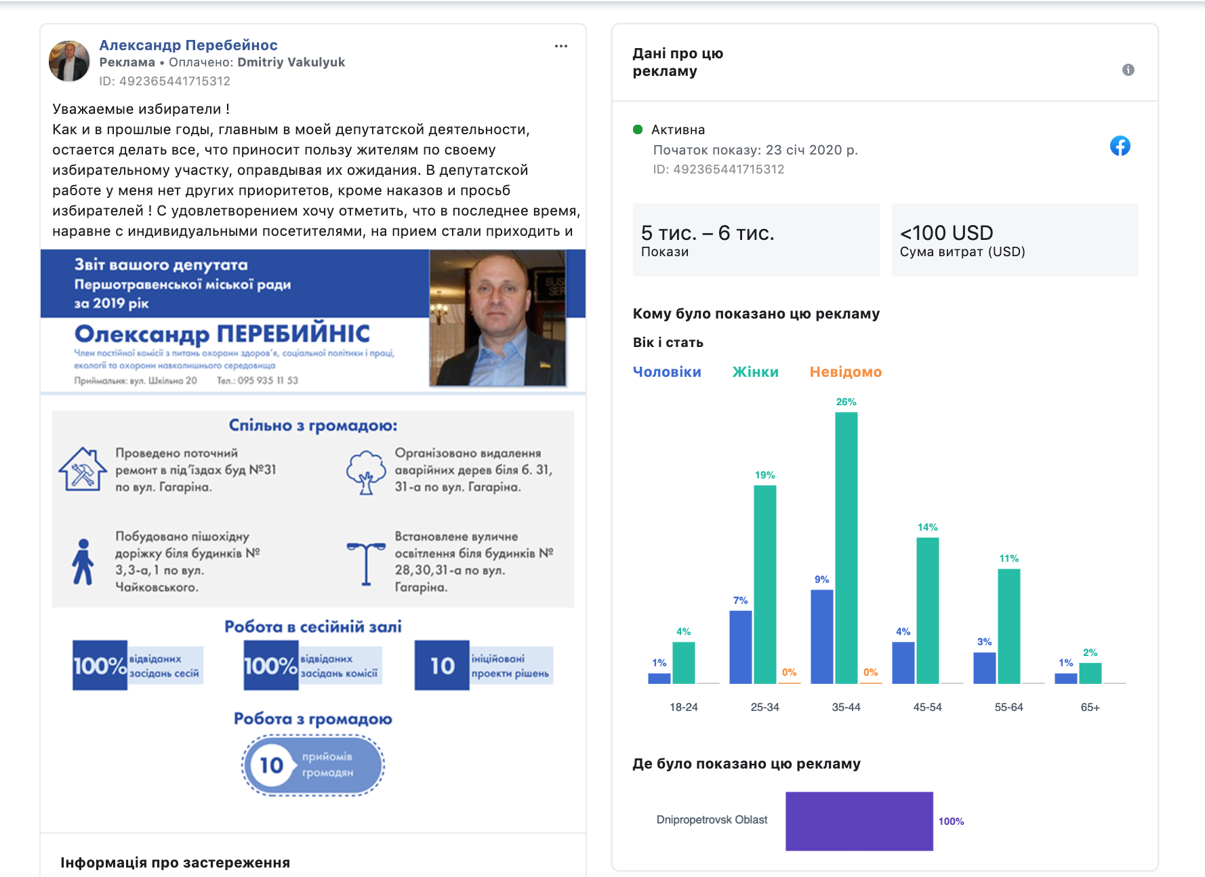Click the 26% women bar for 35-44
This screenshot has width=1205, height=877.
tap(846, 548)
